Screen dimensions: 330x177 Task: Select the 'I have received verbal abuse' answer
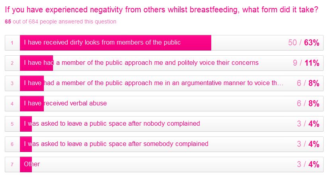click(x=65, y=103)
